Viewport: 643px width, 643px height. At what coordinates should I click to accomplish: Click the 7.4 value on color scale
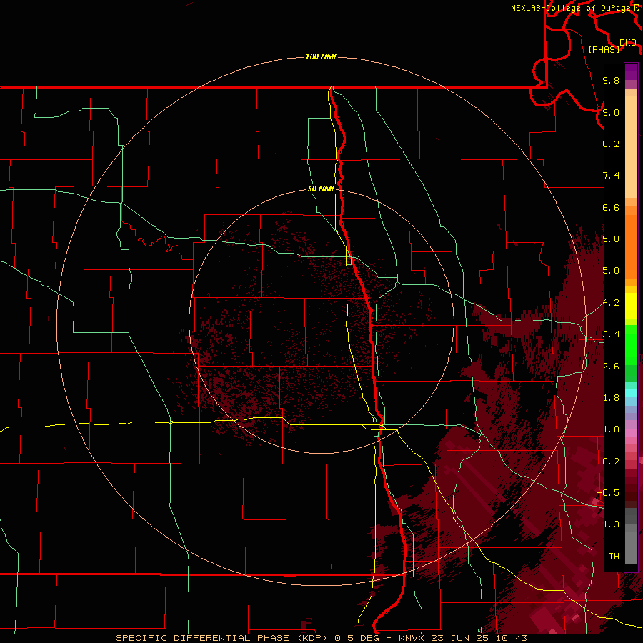611,176
